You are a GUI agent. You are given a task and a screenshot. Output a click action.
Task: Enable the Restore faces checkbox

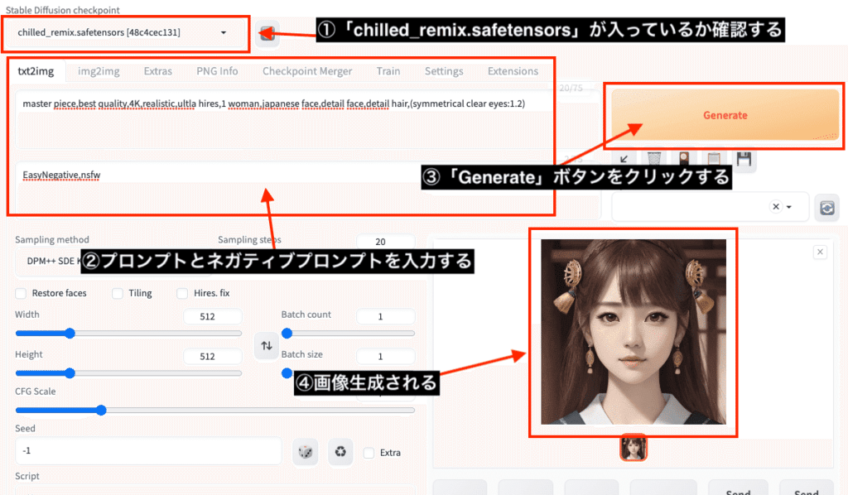[20, 293]
